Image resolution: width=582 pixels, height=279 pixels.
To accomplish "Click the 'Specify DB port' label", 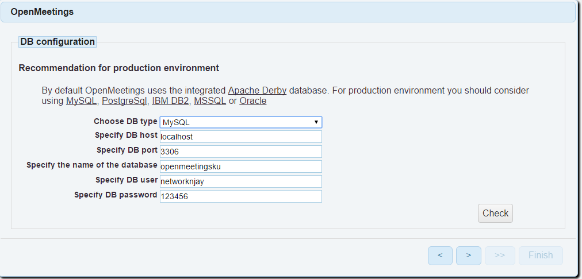I will [x=127, y=150].
